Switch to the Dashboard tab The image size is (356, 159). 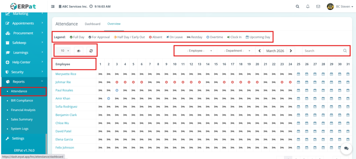point(92,24)
